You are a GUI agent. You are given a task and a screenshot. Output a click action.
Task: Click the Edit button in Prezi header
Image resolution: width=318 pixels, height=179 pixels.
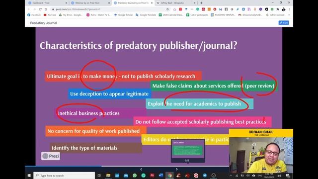tap(284, 23)
